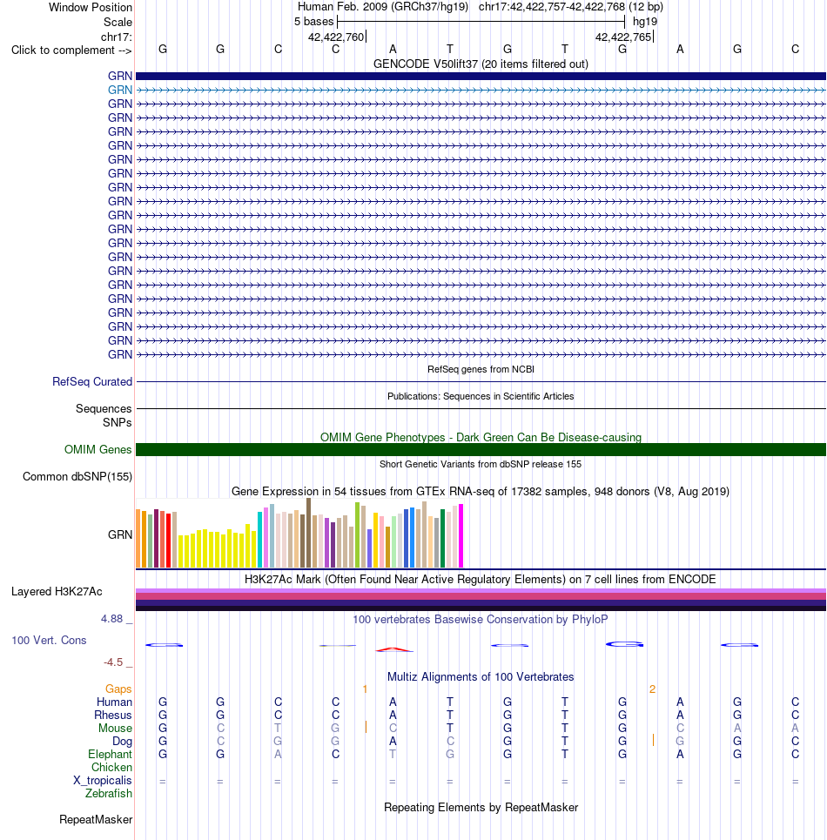
Task: Select the 'Rhesus' alignment row label
Action: click(x=113, y=716)
